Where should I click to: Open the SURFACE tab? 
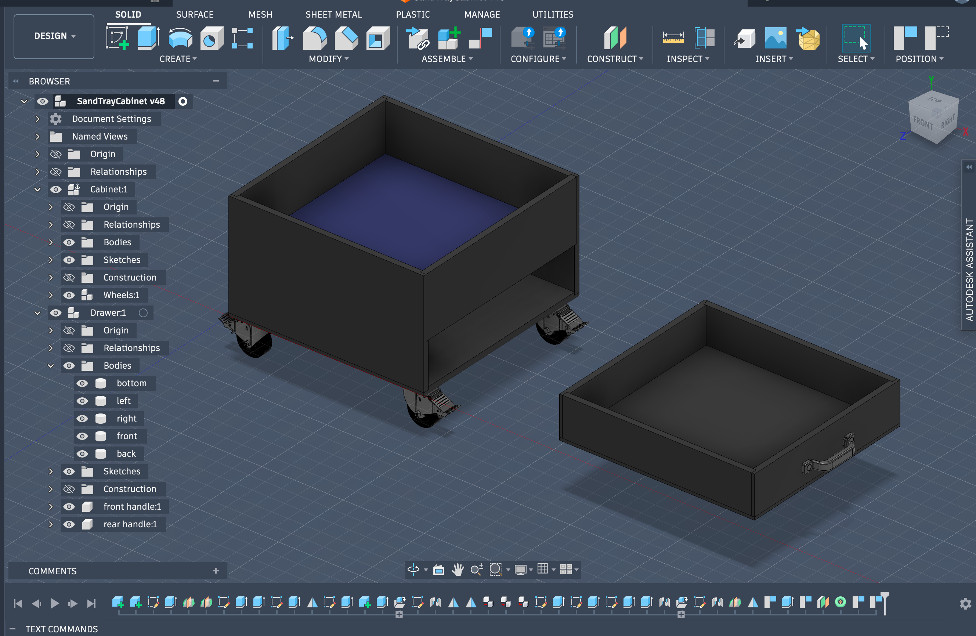coord(194,14)
